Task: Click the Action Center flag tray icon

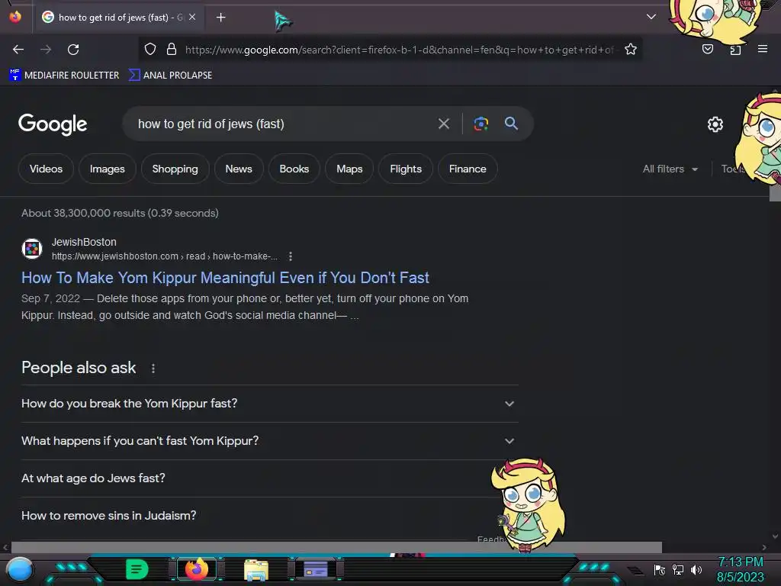Action: pyautogui.click(x=660, y=570)
